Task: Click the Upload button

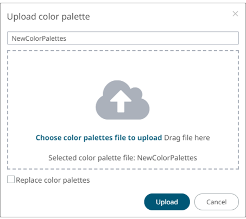Action: pyautogui.click(x=167, y=202)
